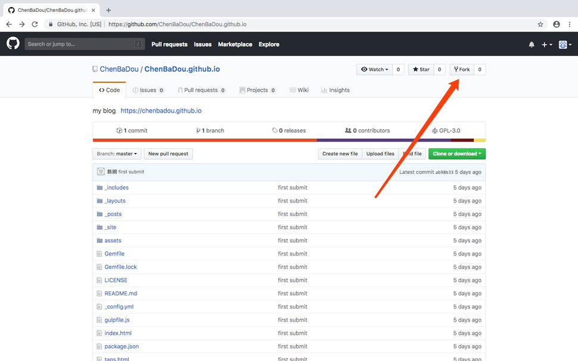
Task: Fork the repository
Action: [x=462, y=69]
